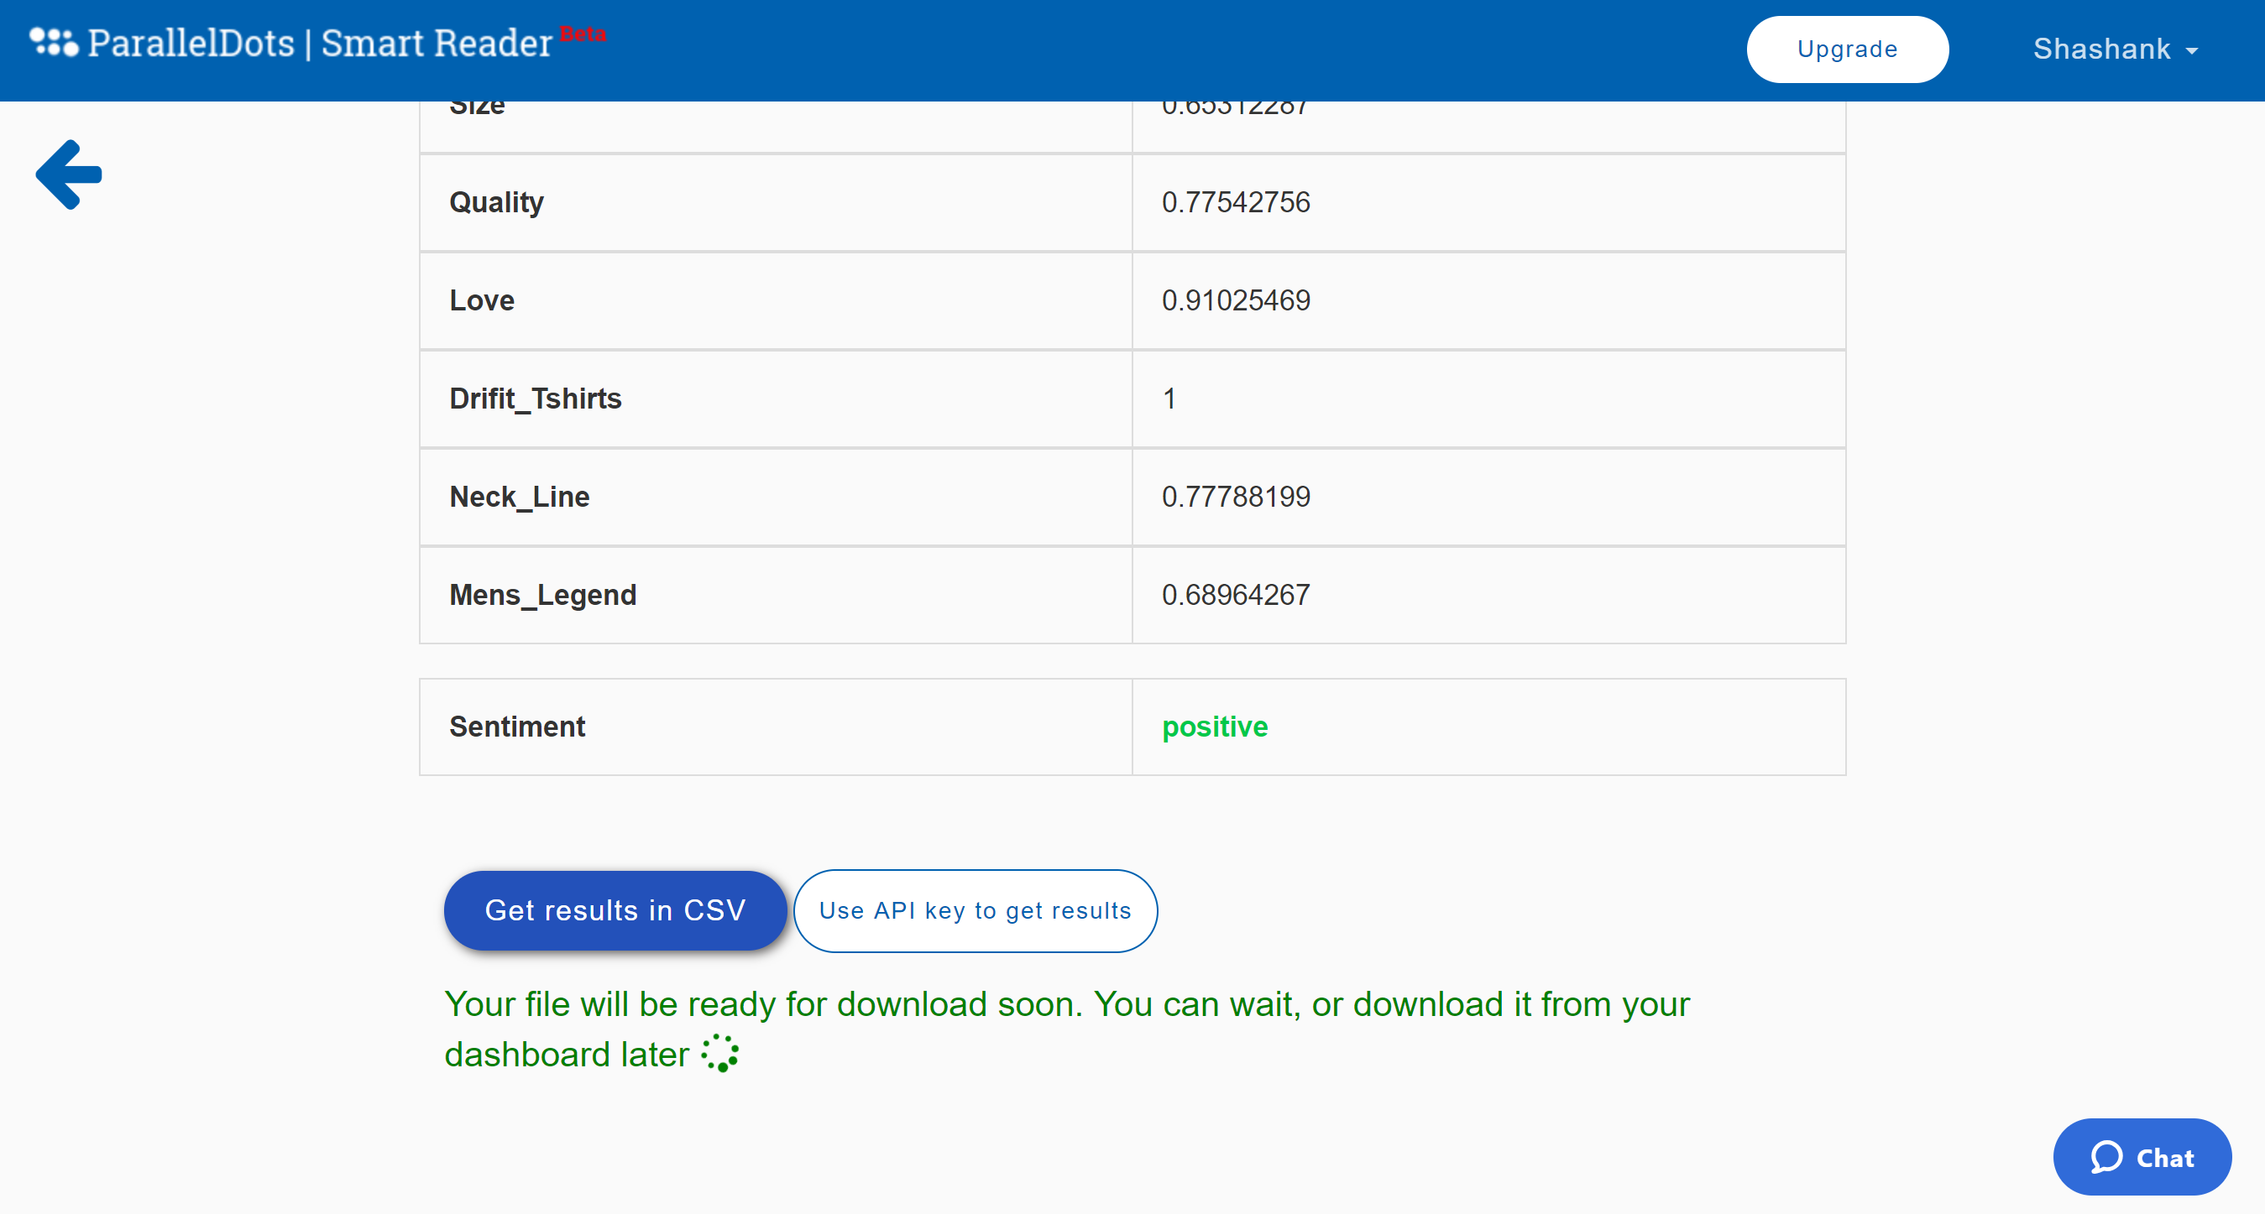The height and width of the screenshot is (1214, 2265).
Task: Click the Neck_Line value 0.77788199
Action: coord(1236,498)
